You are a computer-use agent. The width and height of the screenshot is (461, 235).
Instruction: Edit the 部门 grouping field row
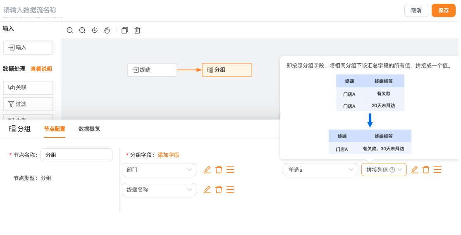pos(207,170)
